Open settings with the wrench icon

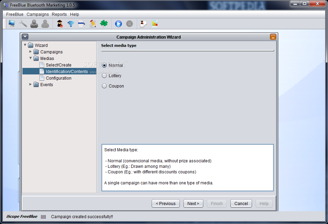[x=23, y=23]
